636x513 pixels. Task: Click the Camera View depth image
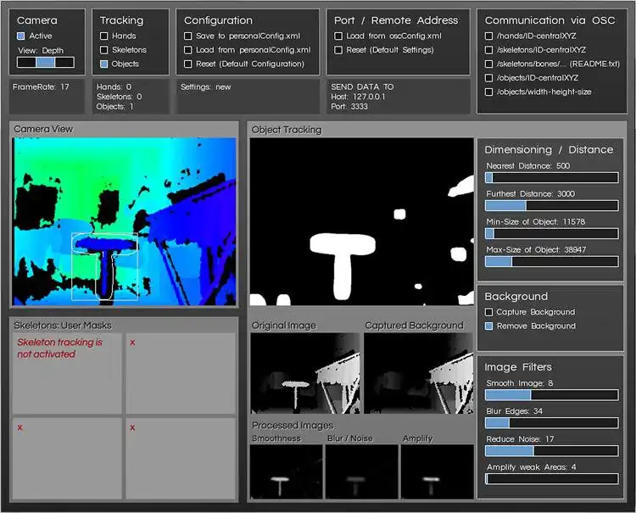click(124, 221)
